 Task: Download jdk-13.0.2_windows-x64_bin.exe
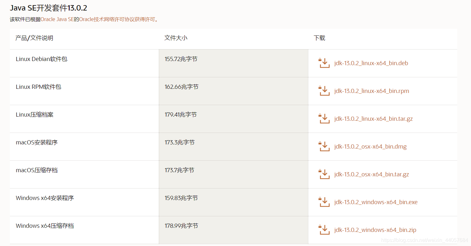click(x=376, y=202)
